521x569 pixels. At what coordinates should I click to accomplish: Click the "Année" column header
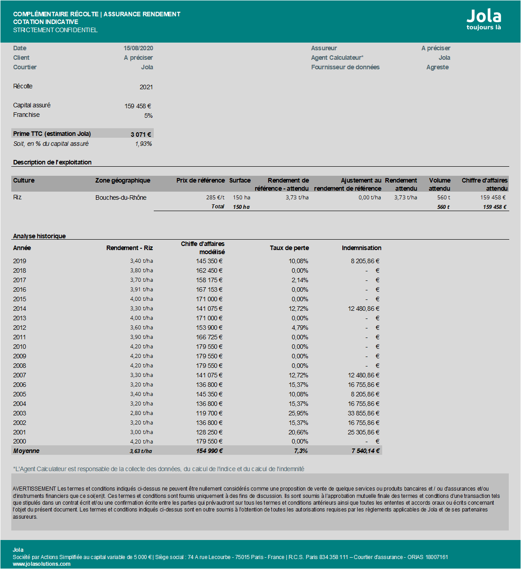coord(22,248)
